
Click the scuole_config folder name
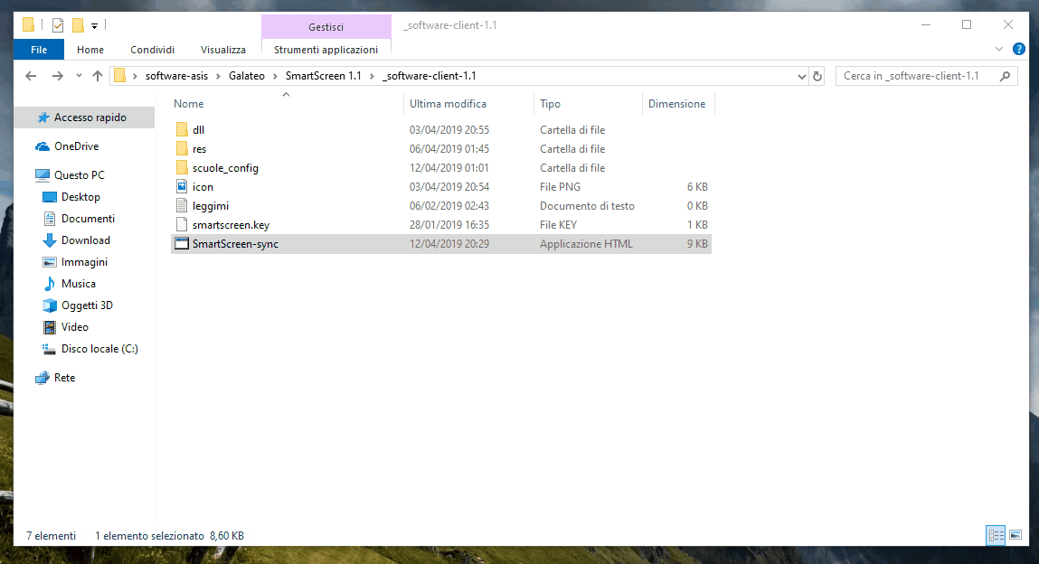pyautogui.click(x=225, y=168)
